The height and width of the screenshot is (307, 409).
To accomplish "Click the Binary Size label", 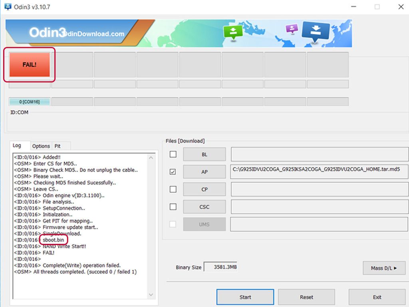I will [x=189, y=267].
